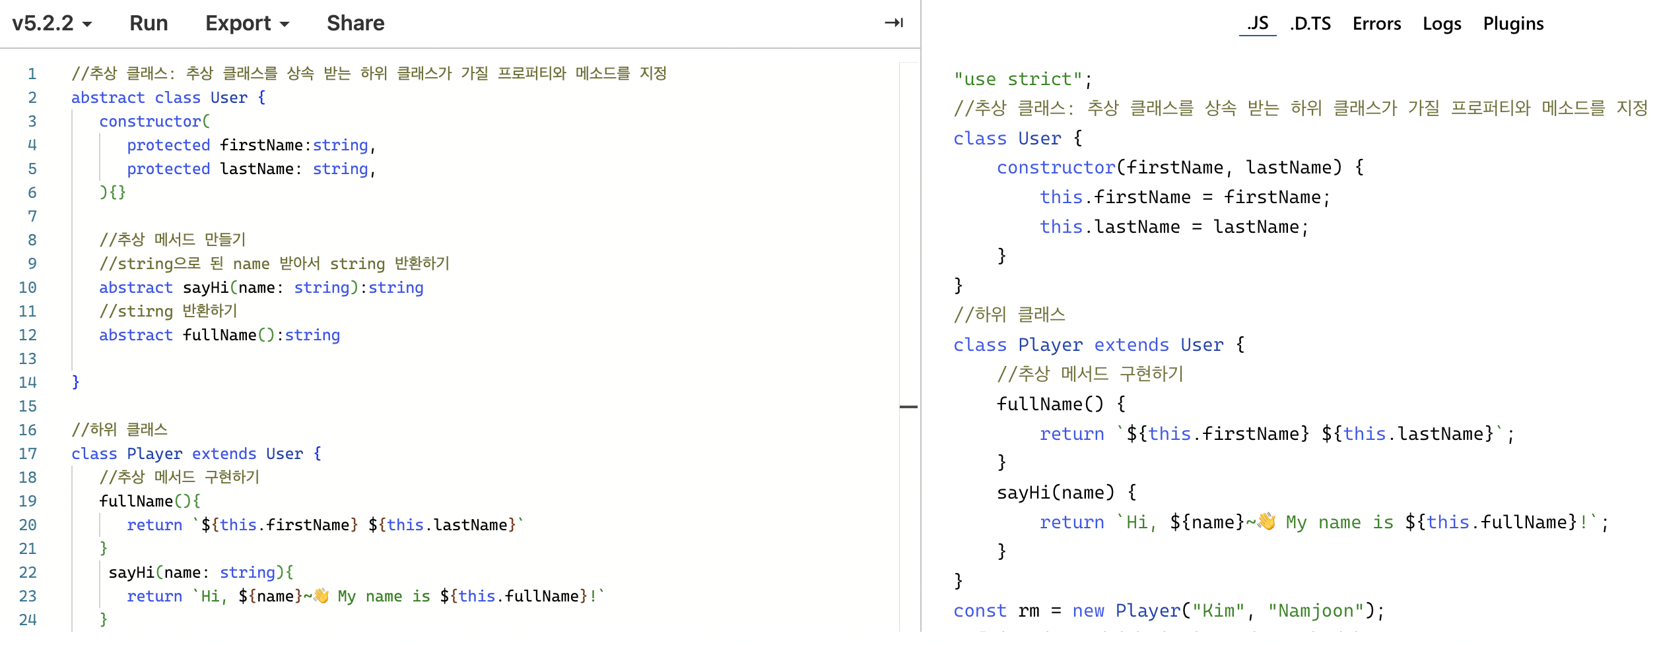Screen dimensions: 1657x645
Task: Click Run to compile the code
Action: [x=149, y=22]
